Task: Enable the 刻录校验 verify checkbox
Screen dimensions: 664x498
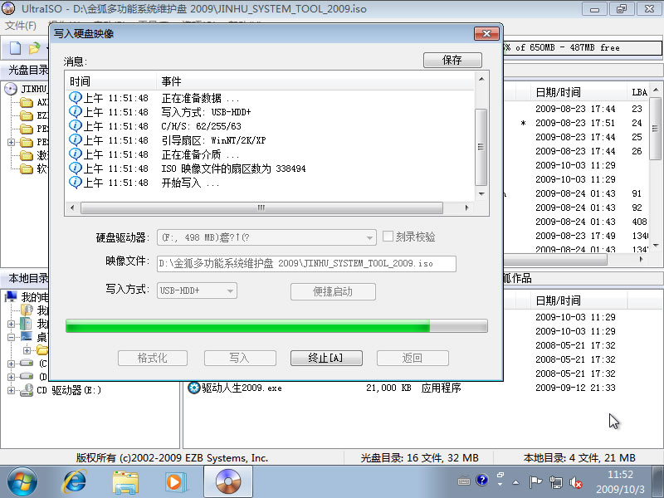Action: coord(388,237)
